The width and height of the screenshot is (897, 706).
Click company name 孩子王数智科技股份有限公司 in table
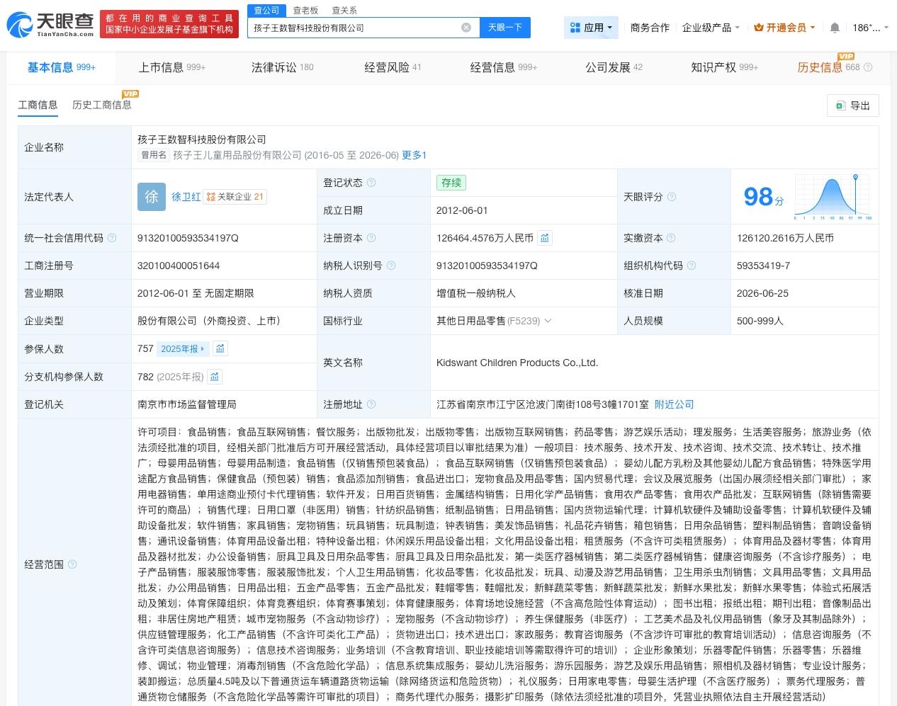(x=202, y=140)
